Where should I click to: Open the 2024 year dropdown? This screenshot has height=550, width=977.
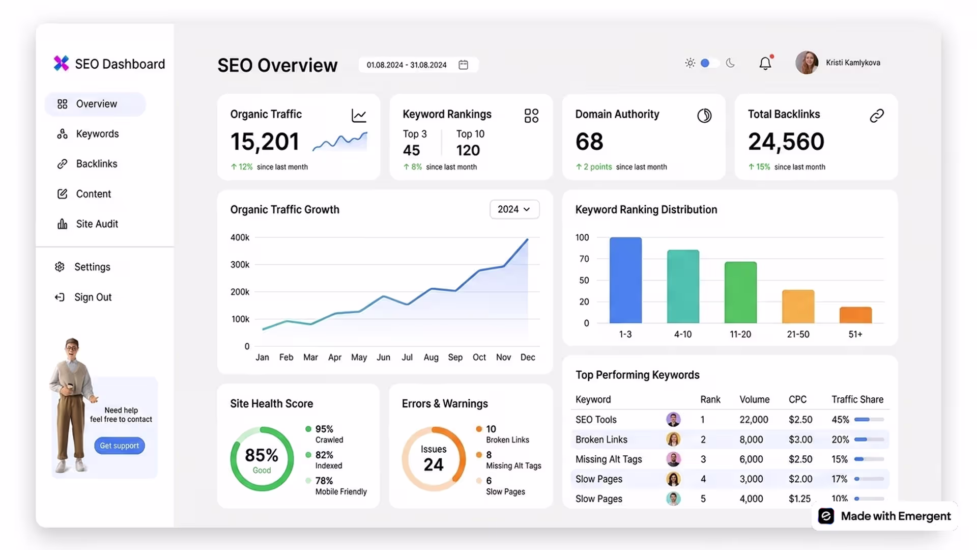[514, 209]
